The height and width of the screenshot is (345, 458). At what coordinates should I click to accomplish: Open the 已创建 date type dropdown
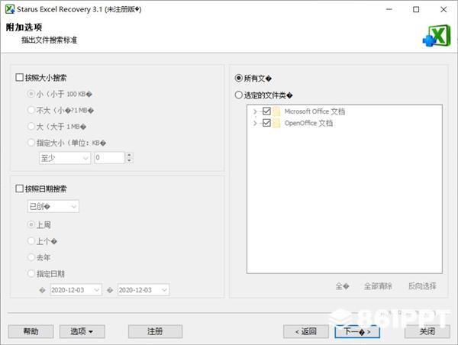53,206
